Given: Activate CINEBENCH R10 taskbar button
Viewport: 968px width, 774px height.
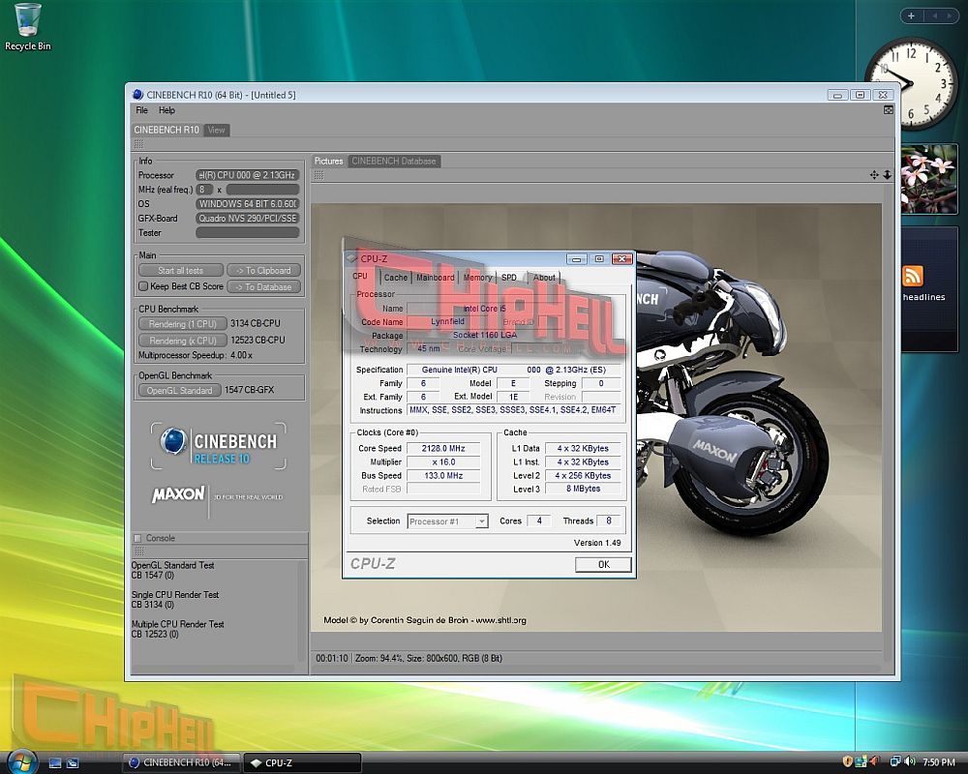Looking at the screenshot, I should [180, 763].
